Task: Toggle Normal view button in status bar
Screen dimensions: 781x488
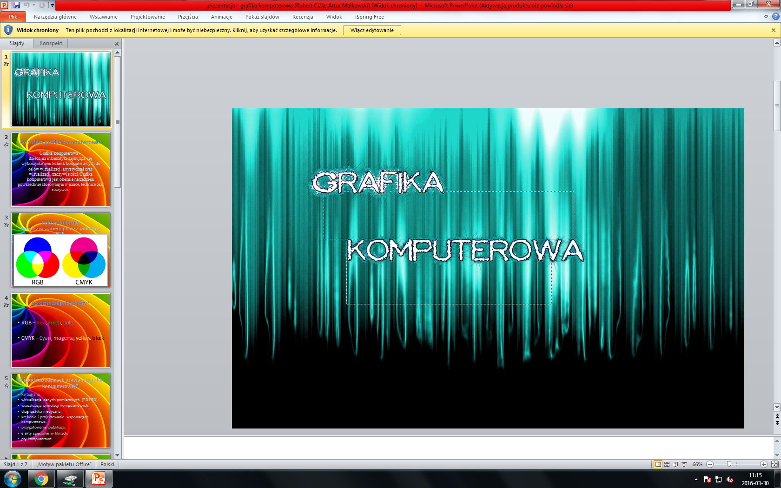Action: tap(658, 464)
